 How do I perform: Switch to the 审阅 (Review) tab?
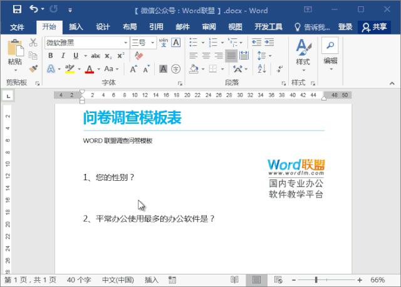209,27
